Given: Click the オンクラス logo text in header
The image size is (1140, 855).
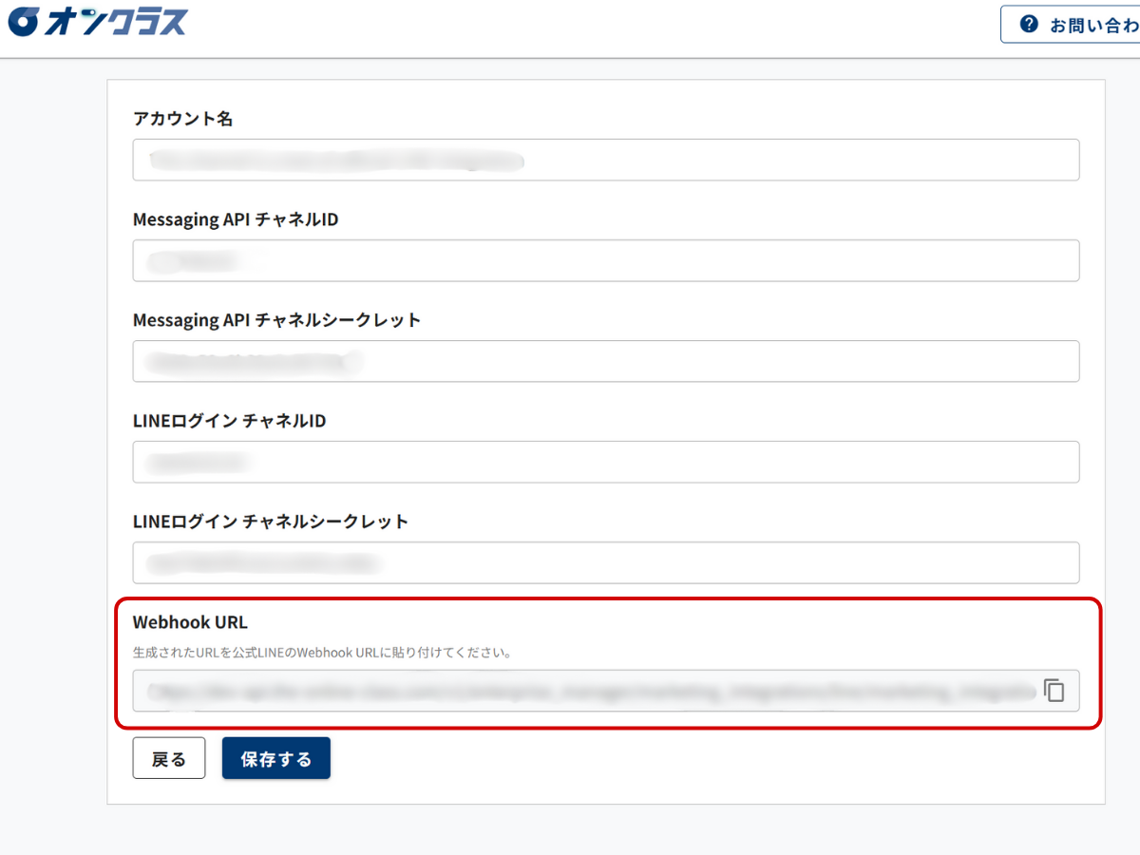Looking at the screenshot, I should 114,23.
